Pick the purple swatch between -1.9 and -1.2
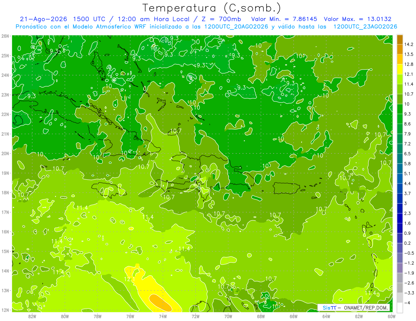Image resolution: width=416 pixels, height=321 pixels. [x=400, y=268]
